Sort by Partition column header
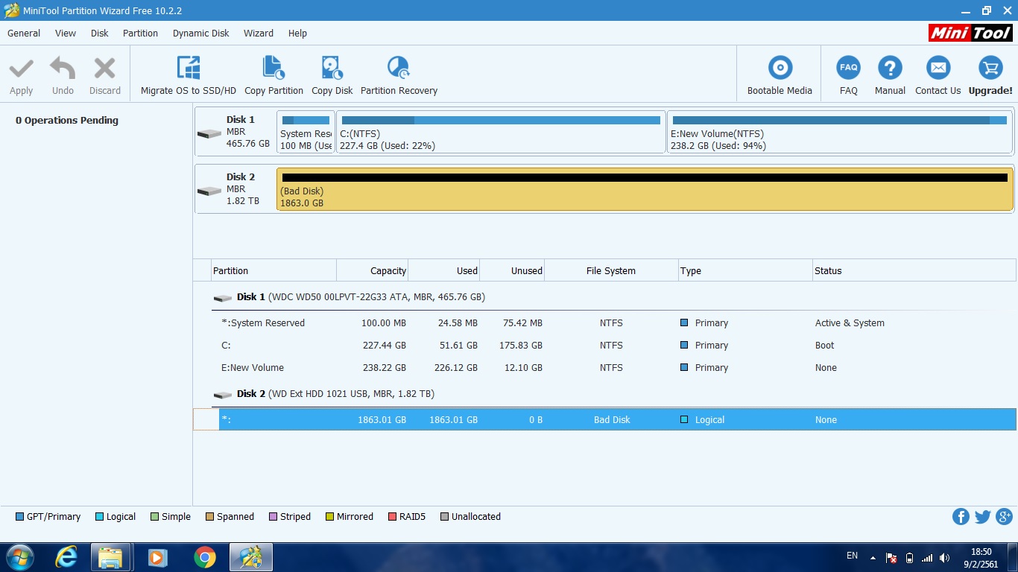Image resolution: width=1018 pixels, height=572 pixels. [274, 270]
